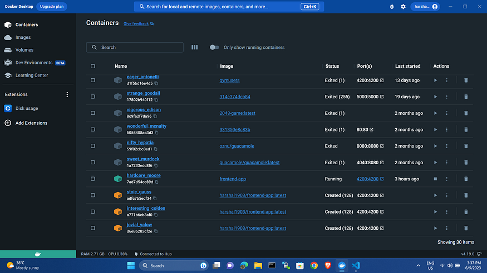Start the eager_antonelli container
The image size is (487, 273).
(435, 80)
